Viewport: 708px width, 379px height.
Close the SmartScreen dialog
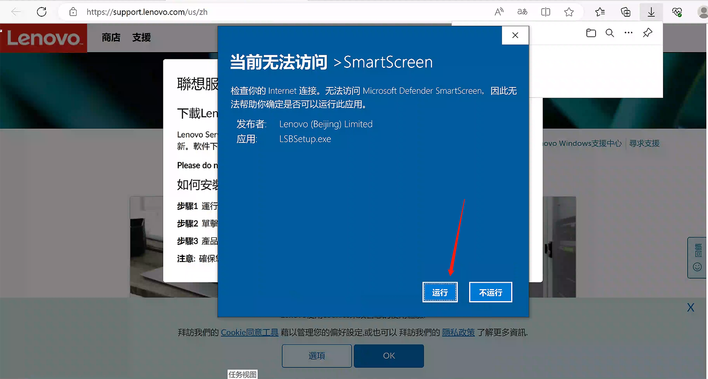[x=515, y=35]
